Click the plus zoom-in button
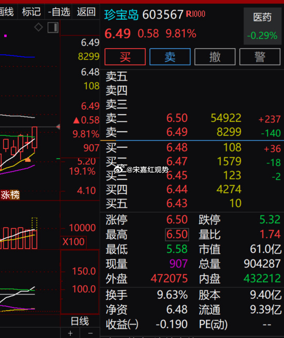Viewport: 284px width, 338px height. pos(70,333)
